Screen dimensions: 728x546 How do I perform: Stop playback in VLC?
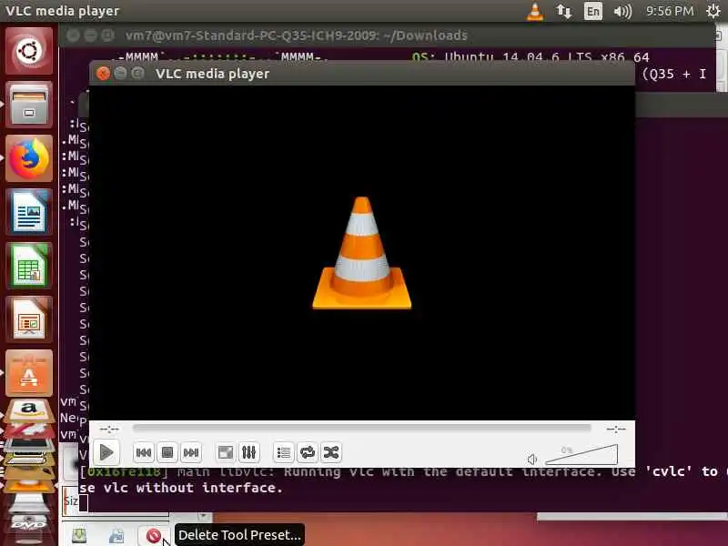(167, 452)
